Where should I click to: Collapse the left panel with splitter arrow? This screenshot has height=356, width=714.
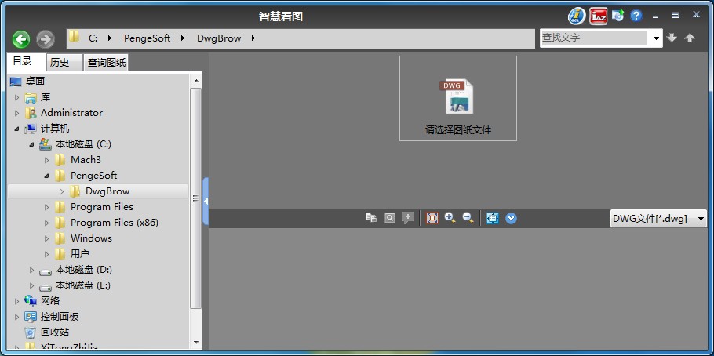pos(206,201)
